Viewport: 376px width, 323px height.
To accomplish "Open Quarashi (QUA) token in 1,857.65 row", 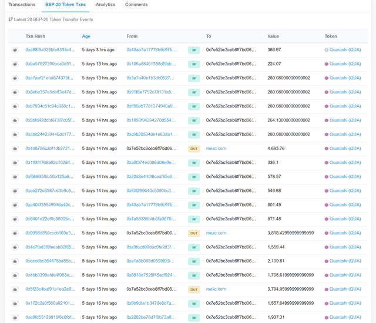I will pos(345,303).
